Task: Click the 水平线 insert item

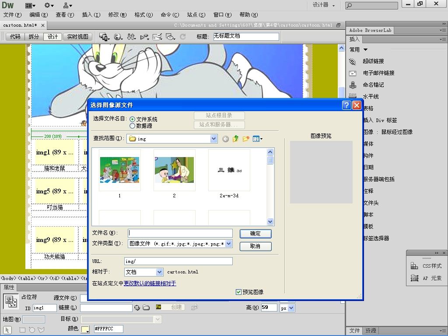Action: click(x=371, y=97)
